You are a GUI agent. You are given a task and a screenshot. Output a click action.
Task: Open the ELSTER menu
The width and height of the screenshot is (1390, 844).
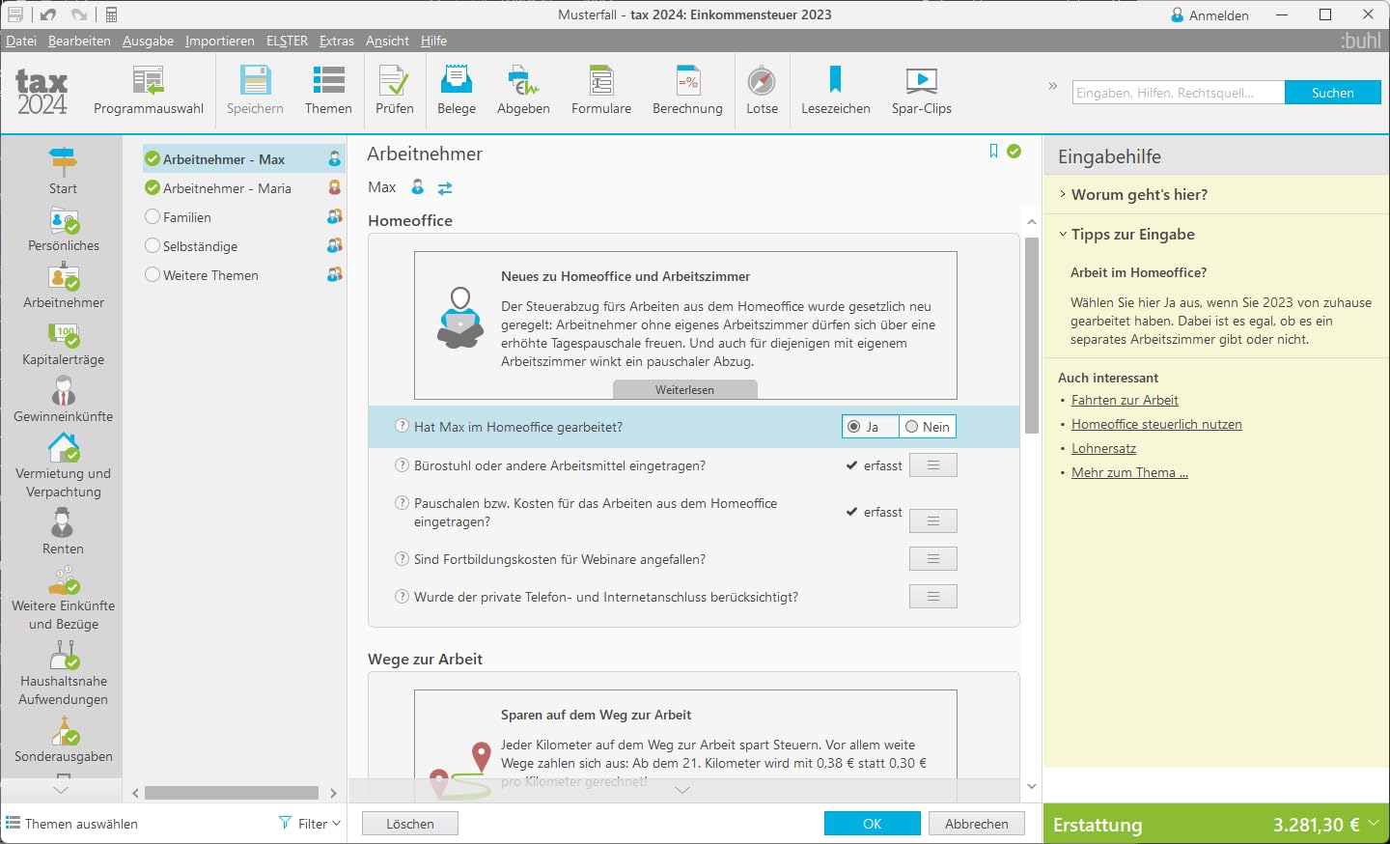(287, 41)
